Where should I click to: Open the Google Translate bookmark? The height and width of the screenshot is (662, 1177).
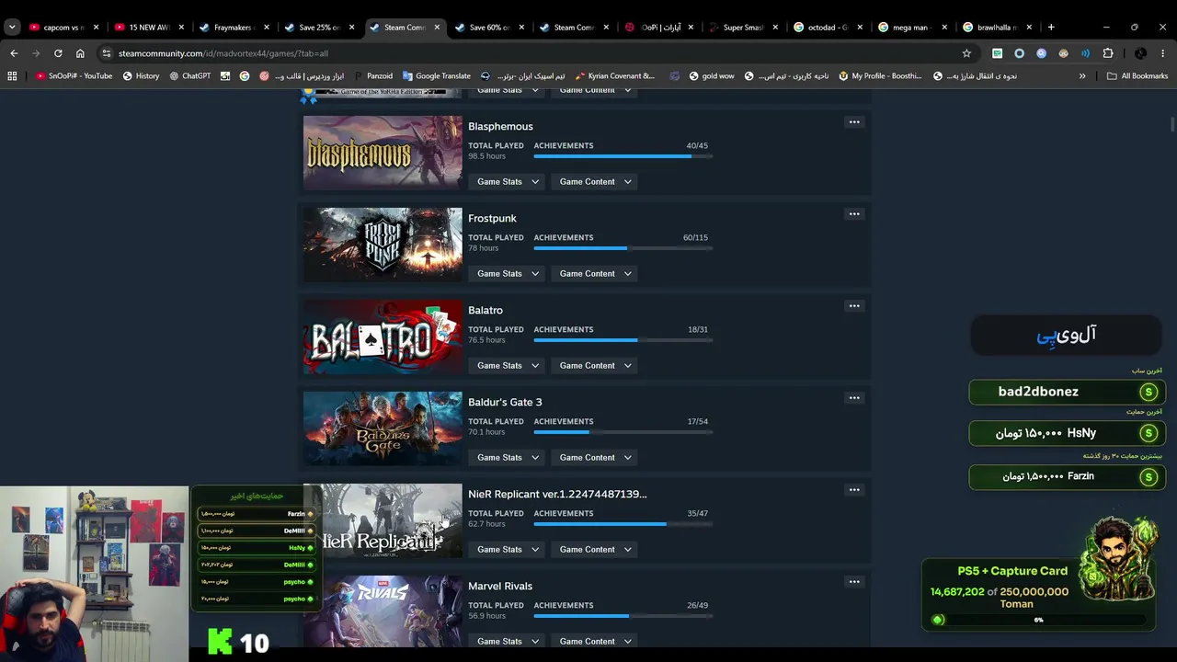pos(436,76)
